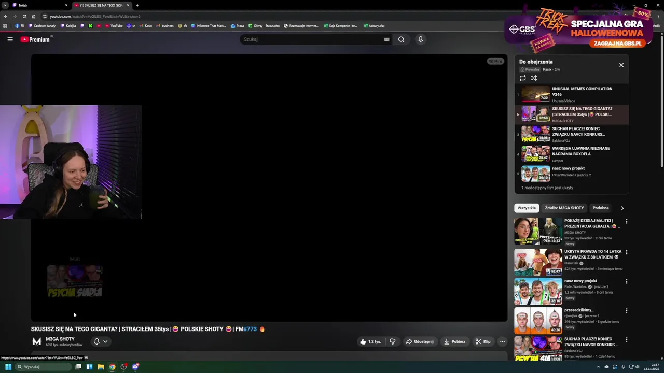The height and width of the screenshot is (373, 664).
Task: Toggle playlist shuffle
Action: pyautogui.click(x=534, y=78)
